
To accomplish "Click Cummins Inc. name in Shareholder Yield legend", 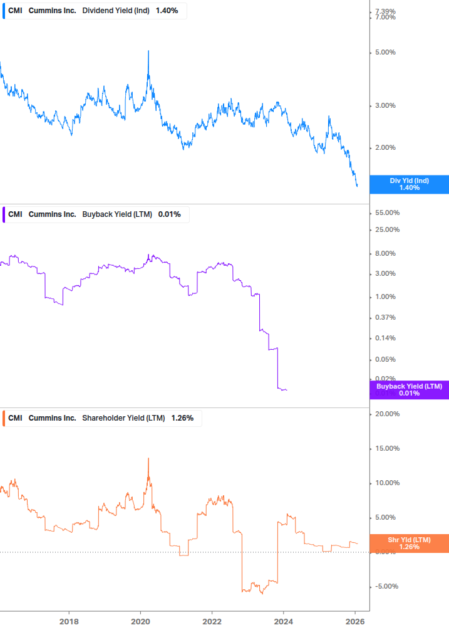I will click(52, 418).
